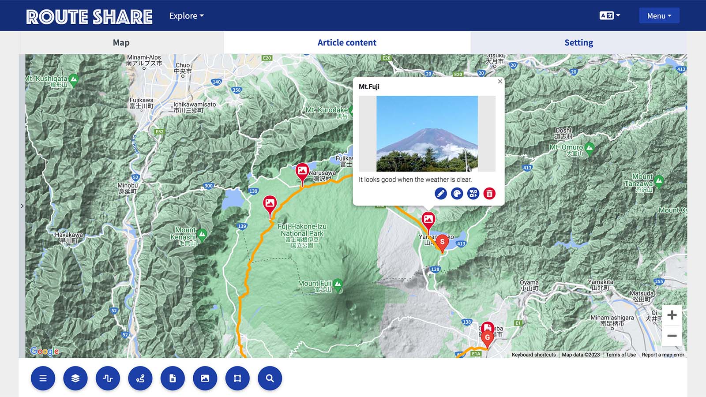Click the Google logo on map
706x397 pixels.
click(x=45, y=351)
